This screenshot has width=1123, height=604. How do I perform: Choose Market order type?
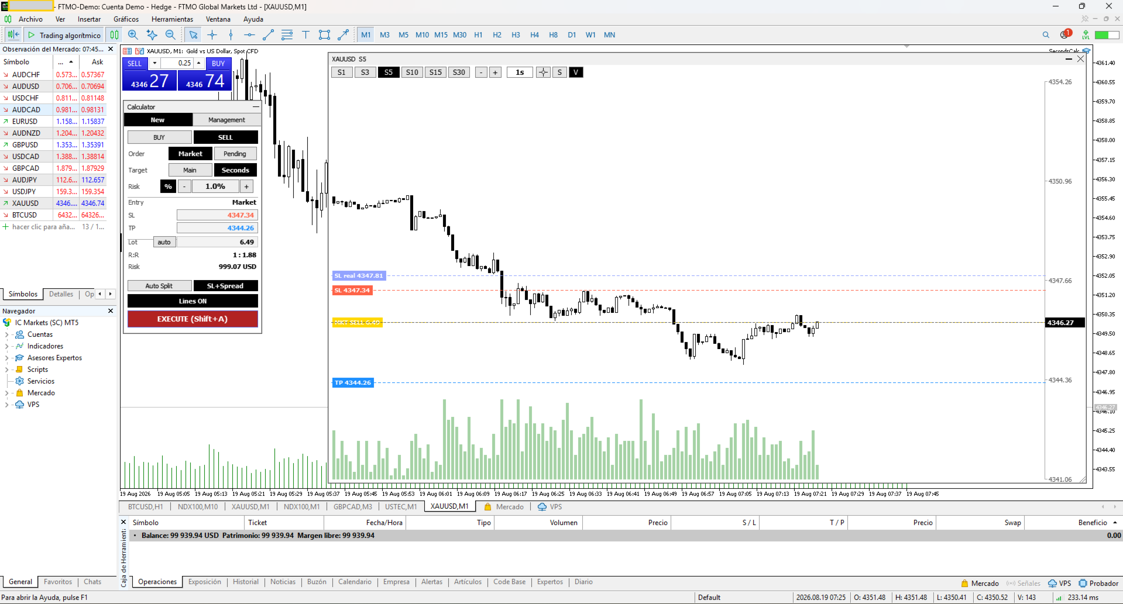pyautogui.click(x=190, y=154)
